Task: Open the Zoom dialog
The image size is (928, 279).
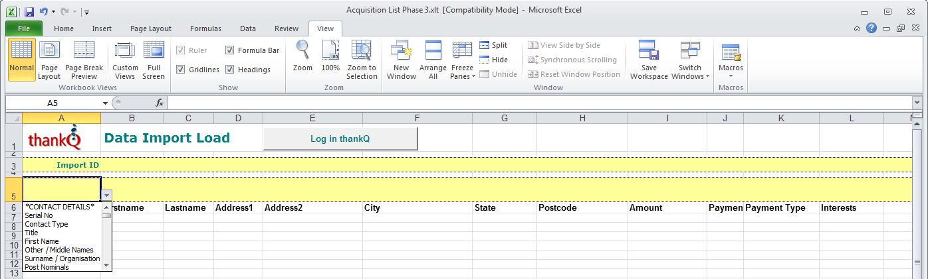Action: tap(302, 57)
